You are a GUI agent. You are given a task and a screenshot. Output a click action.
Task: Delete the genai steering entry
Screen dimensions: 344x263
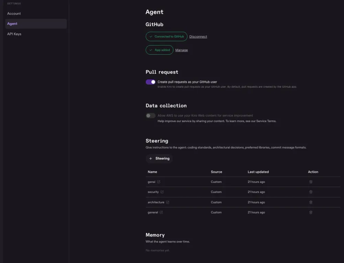(311, 182)
